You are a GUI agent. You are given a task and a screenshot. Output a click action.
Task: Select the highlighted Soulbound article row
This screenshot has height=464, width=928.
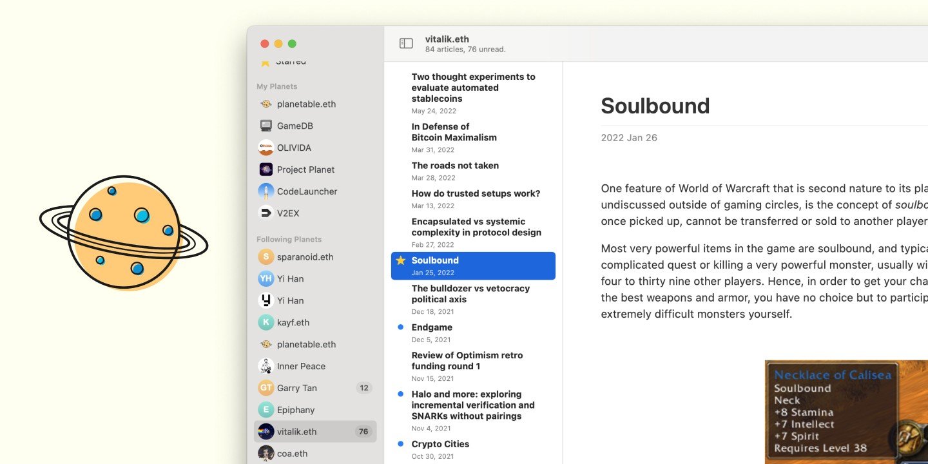[473, 266]
